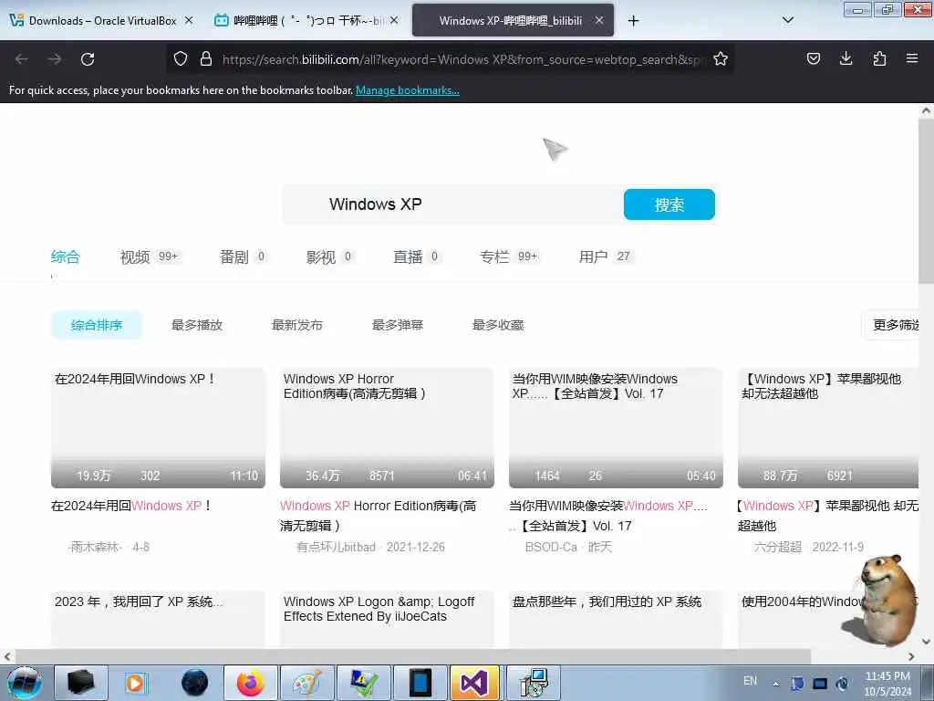Select the 视频 99+ tab
Viewport: 934px width, 701px height.
pos(150,256)
